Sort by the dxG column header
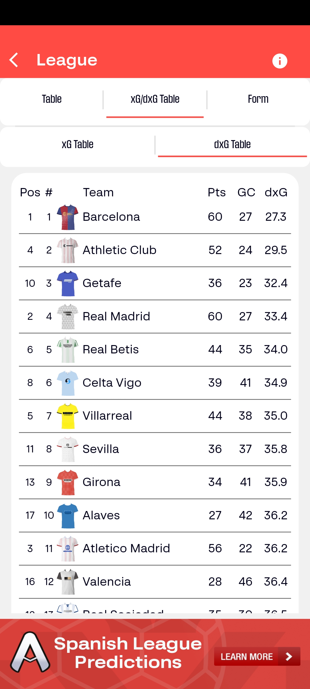This screenshot has height=689, width=310. tap(276, 192)
